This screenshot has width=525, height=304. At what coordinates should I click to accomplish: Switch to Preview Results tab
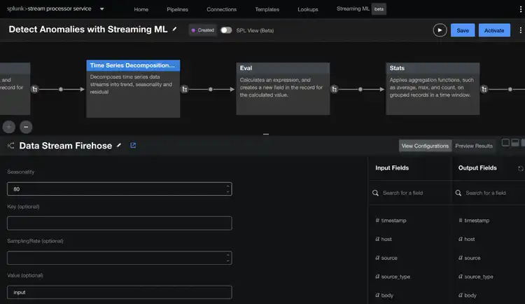[474, 146]
